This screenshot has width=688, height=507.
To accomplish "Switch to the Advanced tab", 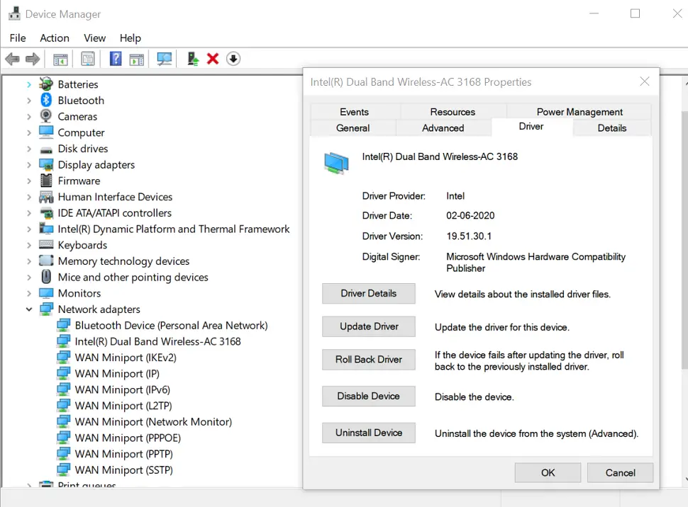I will tap(443, 128).
